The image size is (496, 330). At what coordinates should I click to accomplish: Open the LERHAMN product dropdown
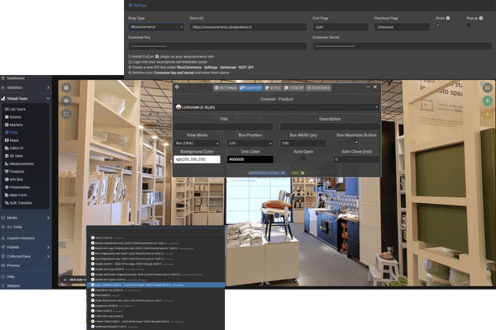277,107
